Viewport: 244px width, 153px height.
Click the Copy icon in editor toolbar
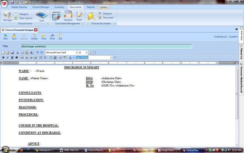[x=22, y=53]
